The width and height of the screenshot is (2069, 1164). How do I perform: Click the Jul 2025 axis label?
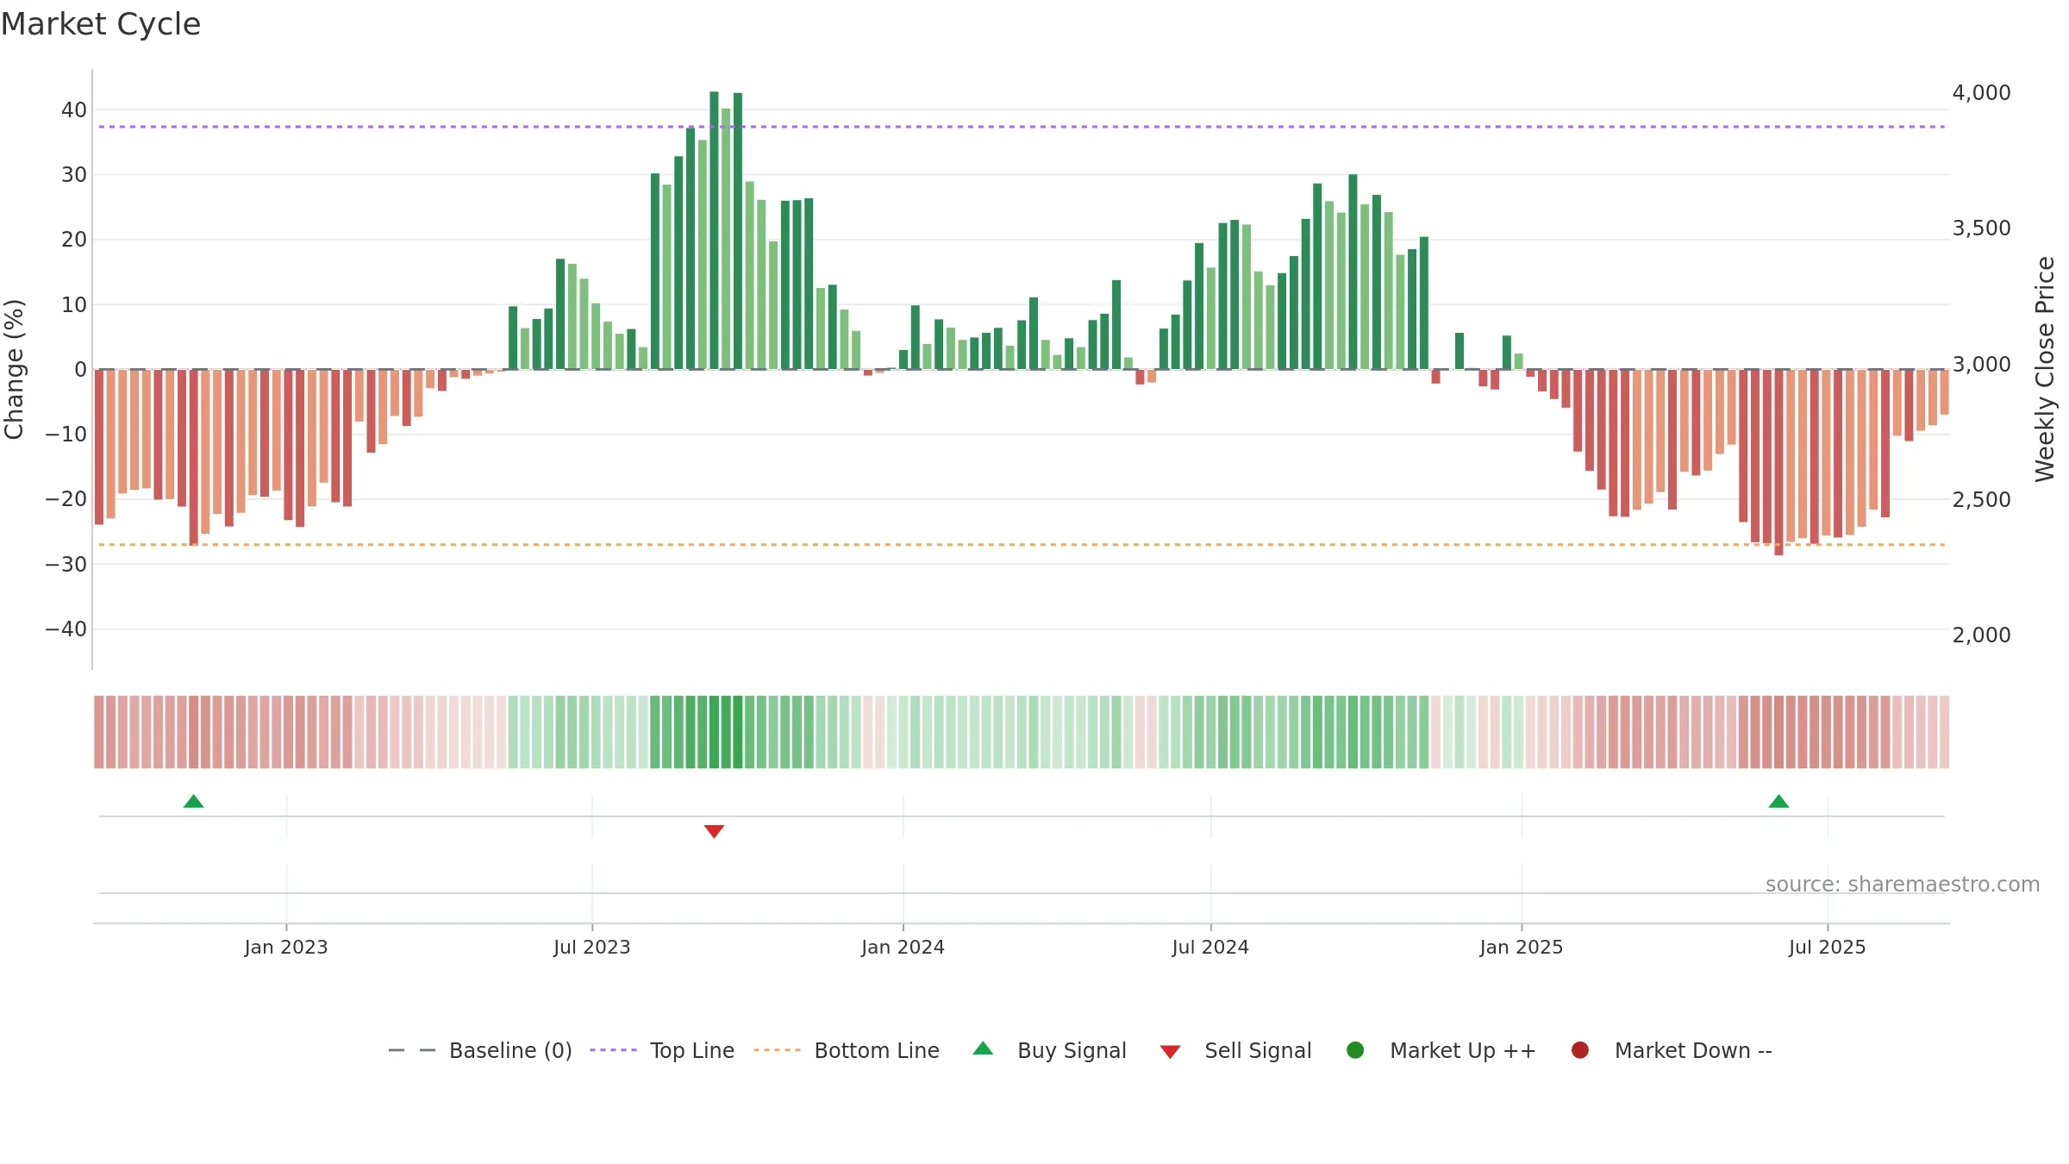pyautogui.click(x=1828, y=947)
